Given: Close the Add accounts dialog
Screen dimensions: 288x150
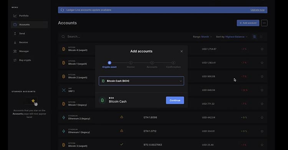Looking at the screenshot, I should tap(182, 51).
